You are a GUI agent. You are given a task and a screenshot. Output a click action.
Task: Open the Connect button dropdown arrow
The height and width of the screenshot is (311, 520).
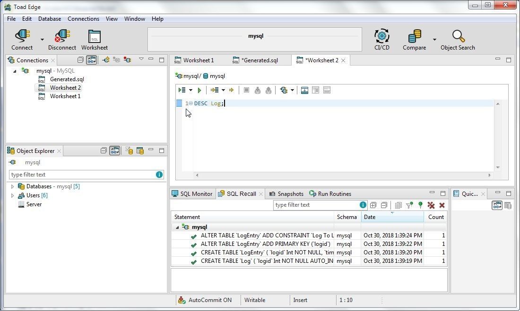(x=42, y=40)
